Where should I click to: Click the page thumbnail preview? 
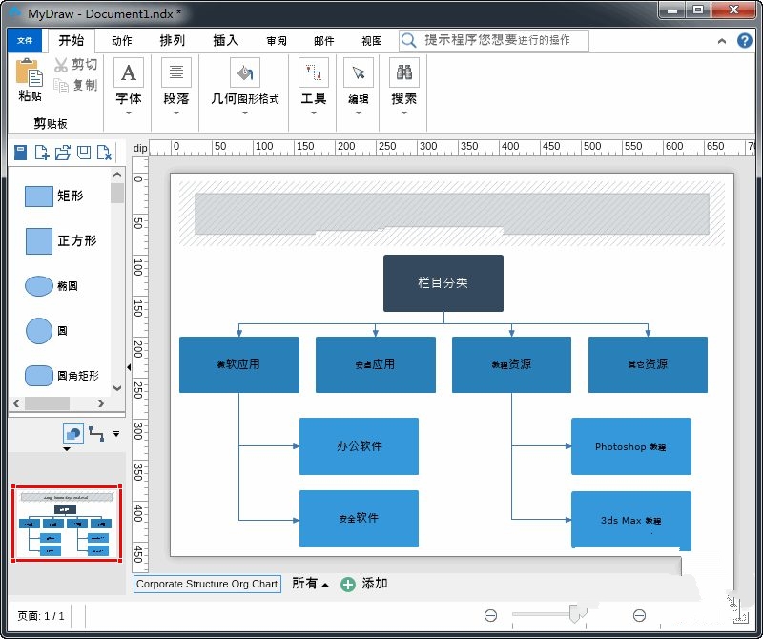(67, 524)
